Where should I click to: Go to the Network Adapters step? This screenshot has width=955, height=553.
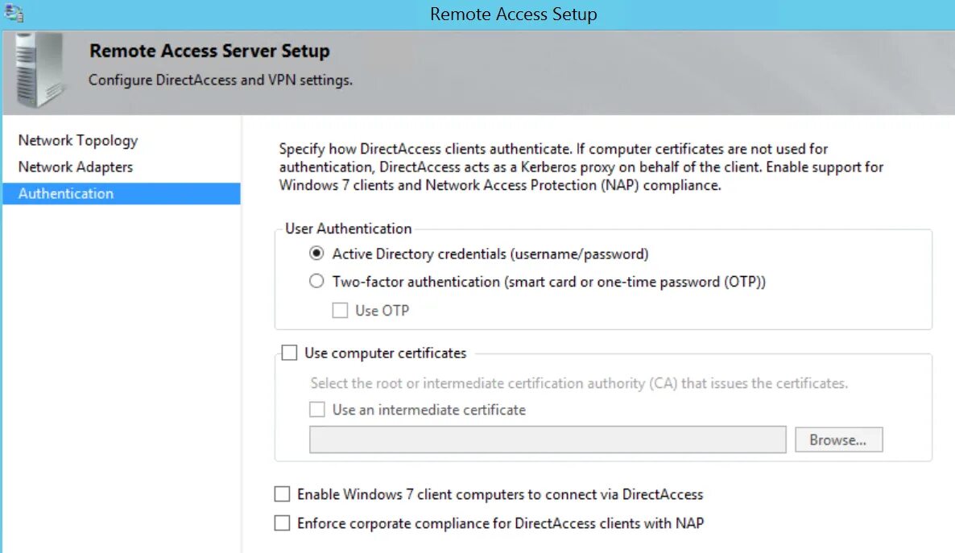(76, 167)
